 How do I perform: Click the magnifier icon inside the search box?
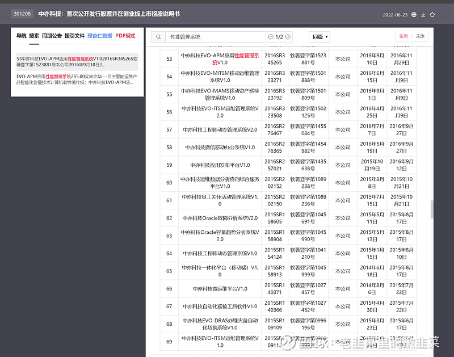158,36
